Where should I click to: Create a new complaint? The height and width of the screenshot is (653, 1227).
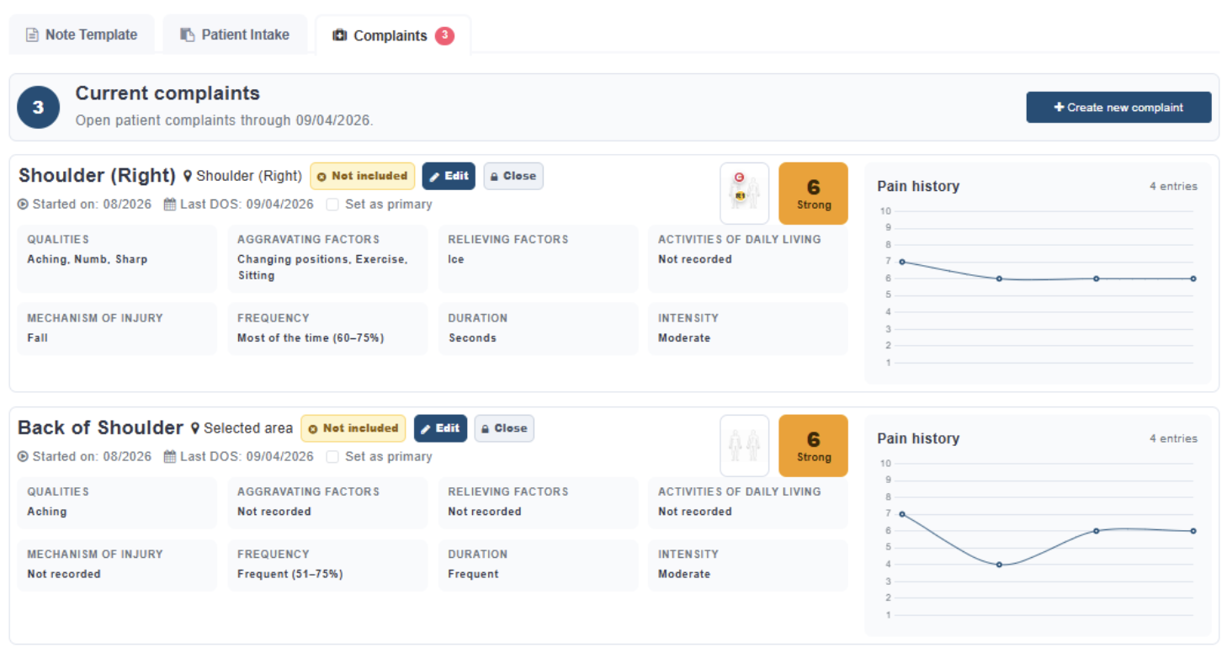point(1118,108)
